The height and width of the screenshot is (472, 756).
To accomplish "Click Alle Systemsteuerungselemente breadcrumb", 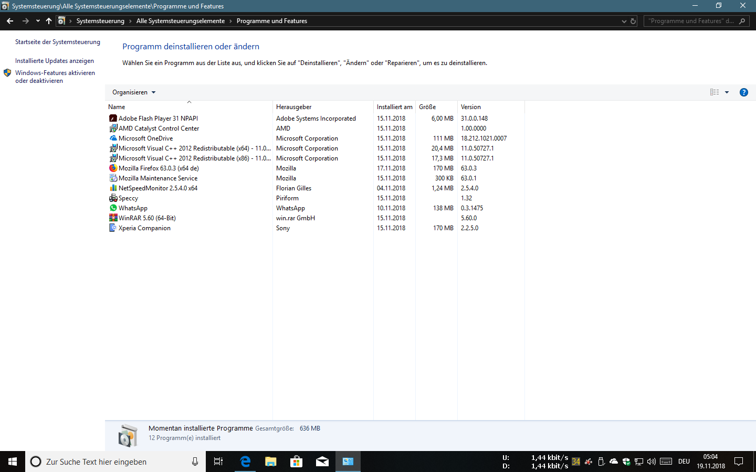I will click(181, 21).
